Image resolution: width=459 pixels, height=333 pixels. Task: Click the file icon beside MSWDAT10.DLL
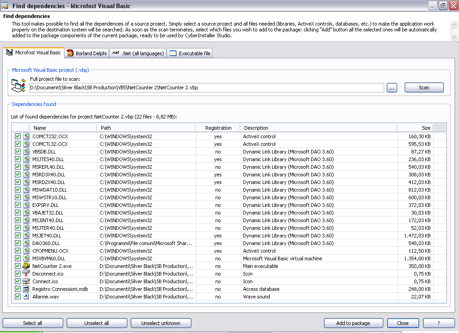pos(26,190)
